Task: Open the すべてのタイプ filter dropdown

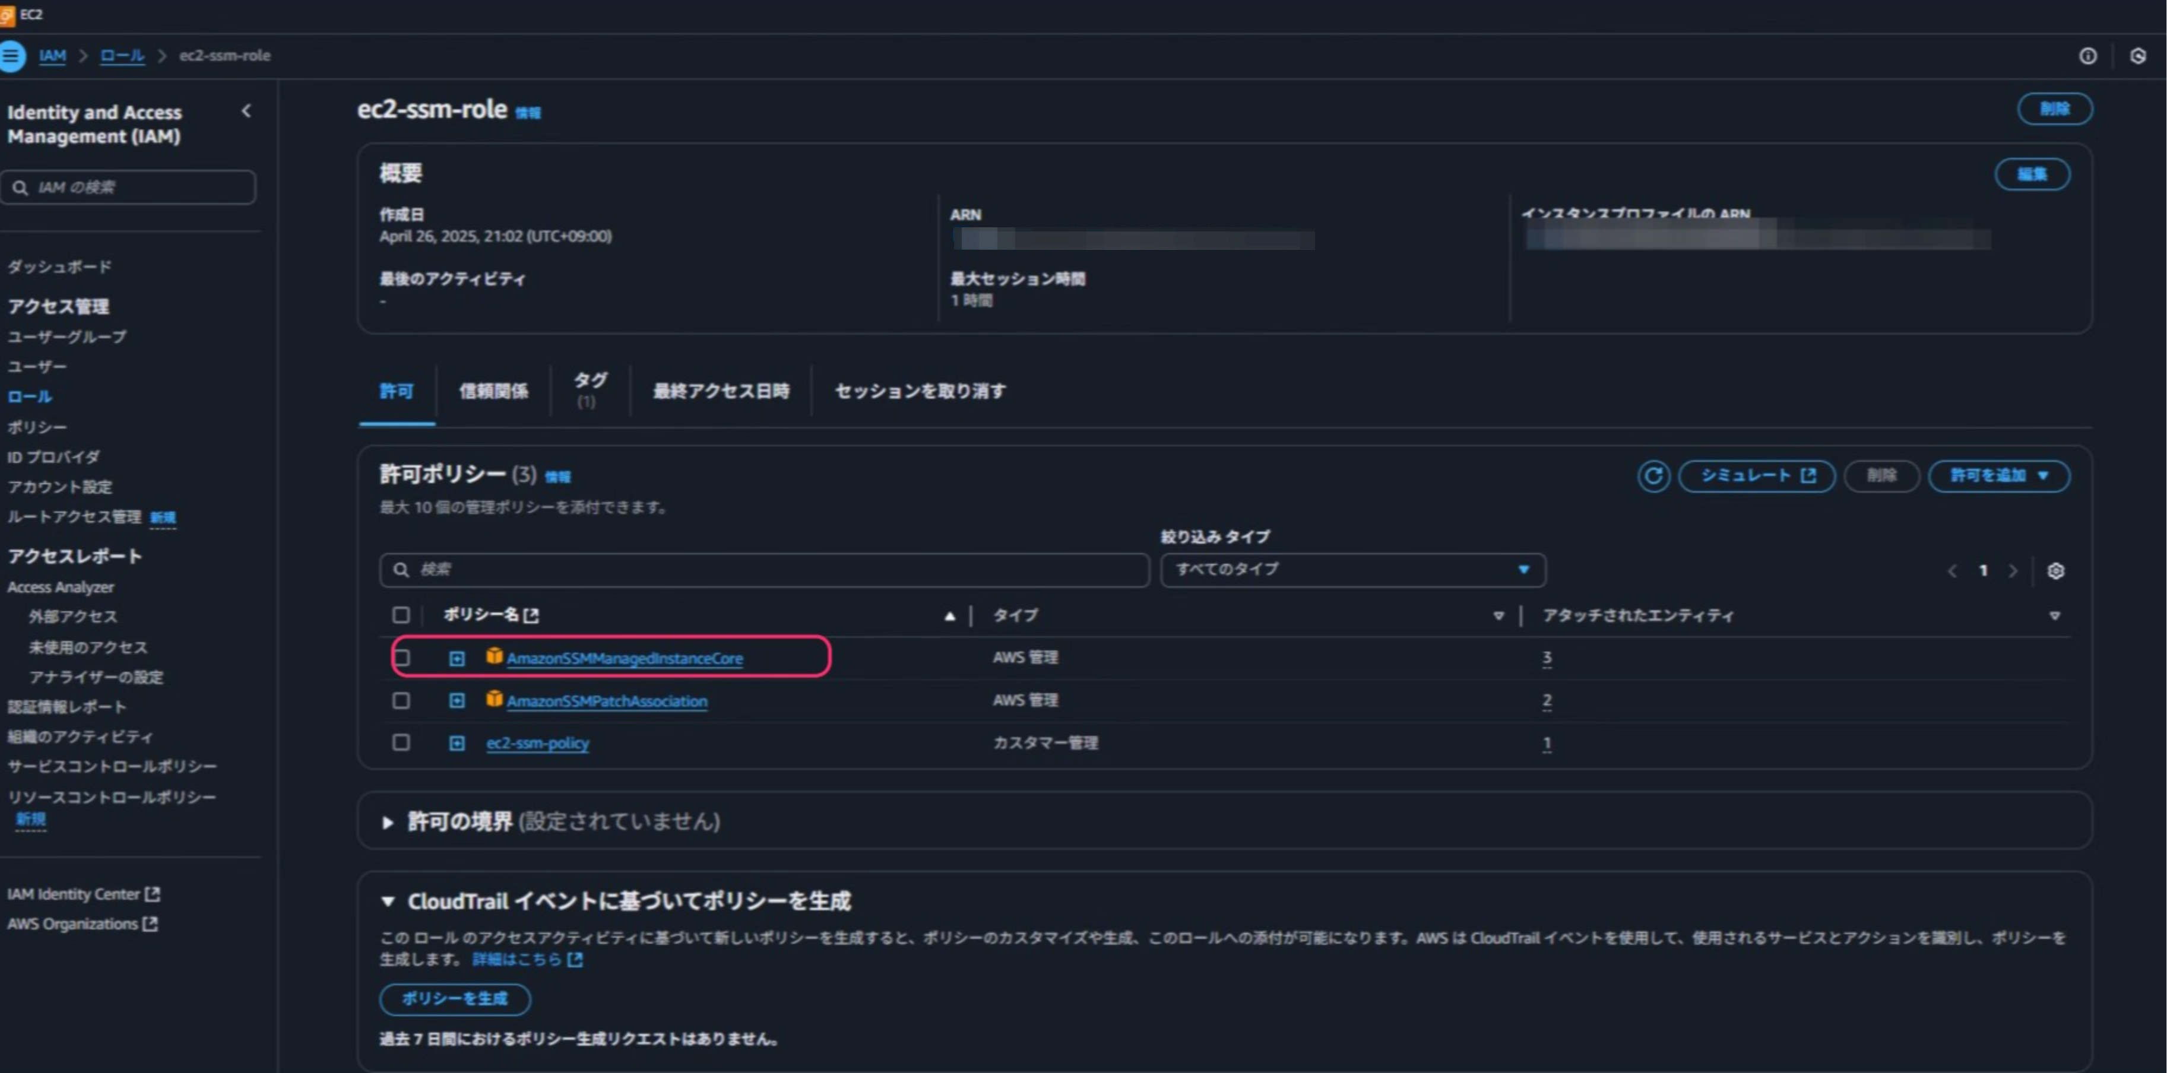Action: 1351,569
